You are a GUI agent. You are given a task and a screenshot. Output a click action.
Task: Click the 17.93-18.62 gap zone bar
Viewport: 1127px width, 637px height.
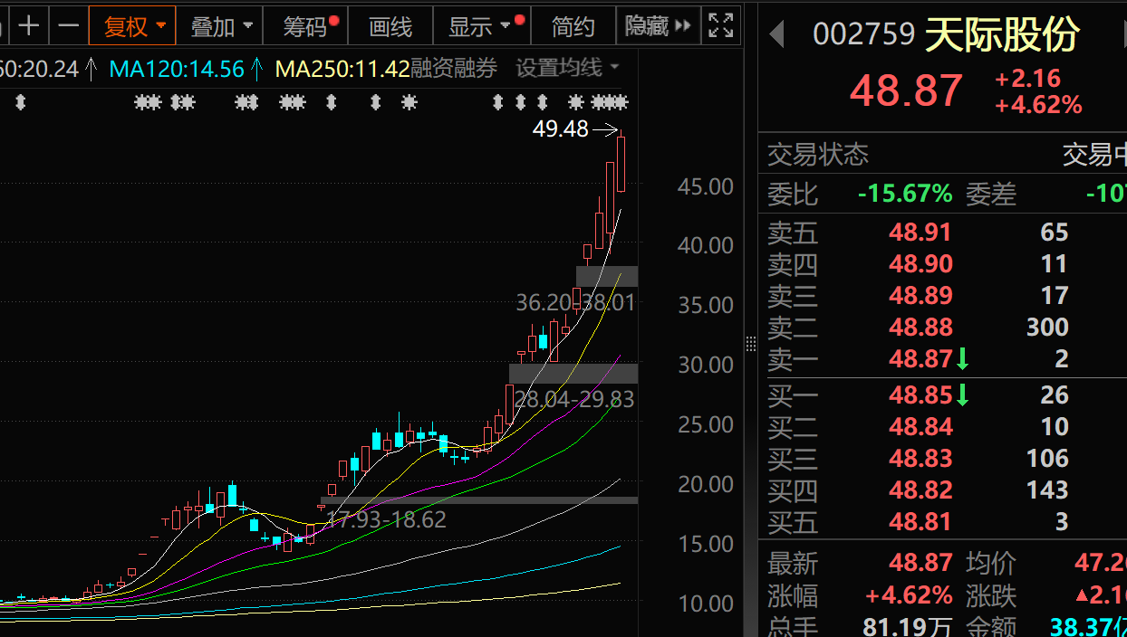[479, 499]
